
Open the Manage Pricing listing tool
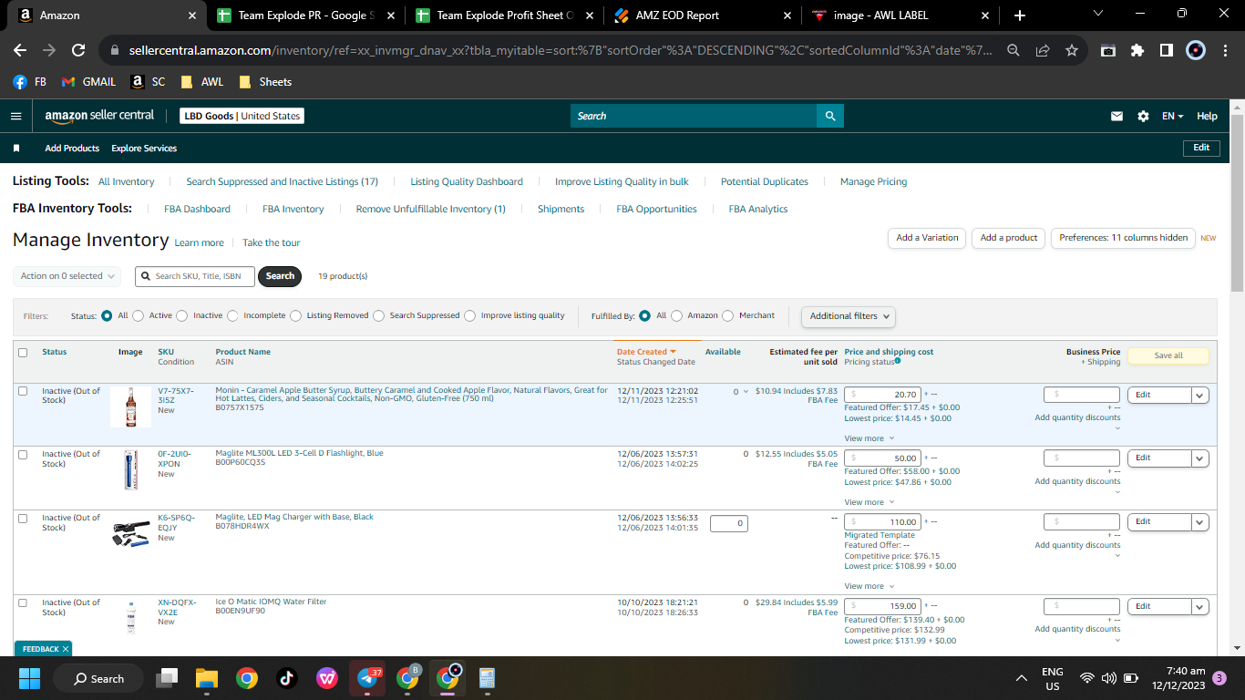click(873, 181)
